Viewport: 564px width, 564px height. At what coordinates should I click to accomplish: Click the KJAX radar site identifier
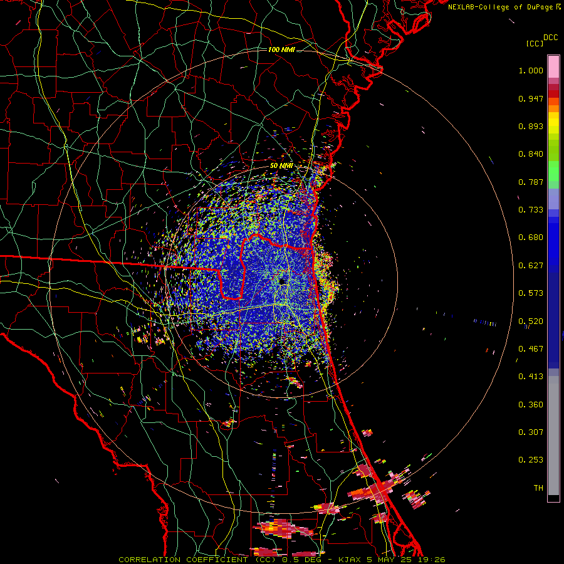tap(350, 560)
